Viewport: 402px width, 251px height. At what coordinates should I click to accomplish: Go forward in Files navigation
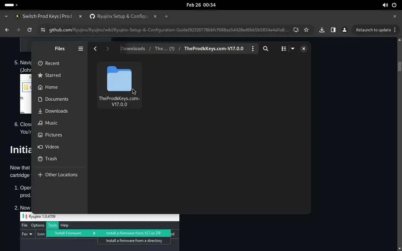(x=107, y=49)
